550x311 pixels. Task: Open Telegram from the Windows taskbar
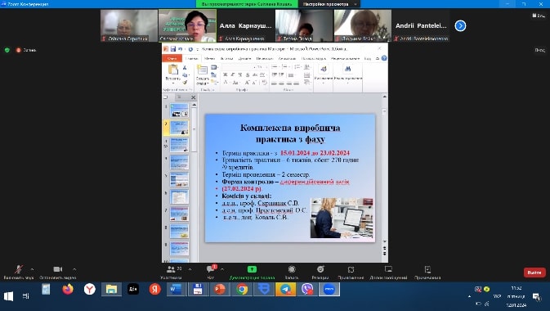click(285, 289)
